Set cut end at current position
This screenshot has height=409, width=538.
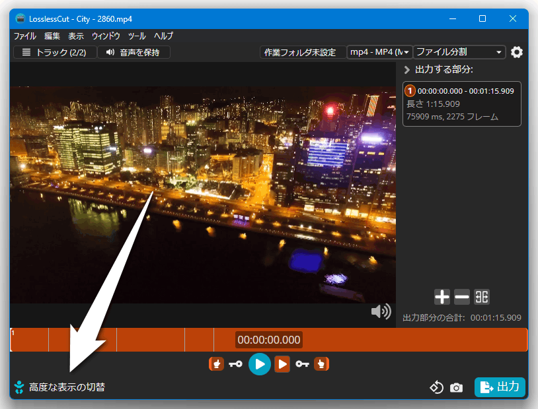click(x=321, y=363)
